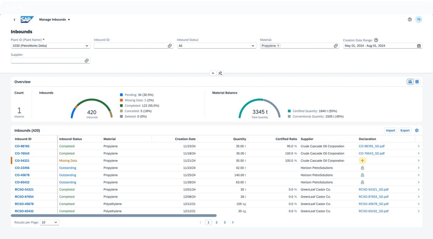Open the TS user profile avatar

(419, 20)
